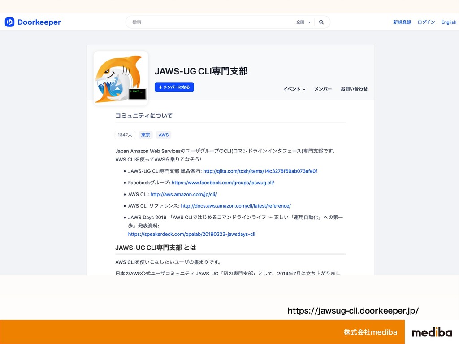Open the Facebook groups jaswug.cli link
Image resolution: width=459 pixels, height=344 pixels.
click(223, 183)
